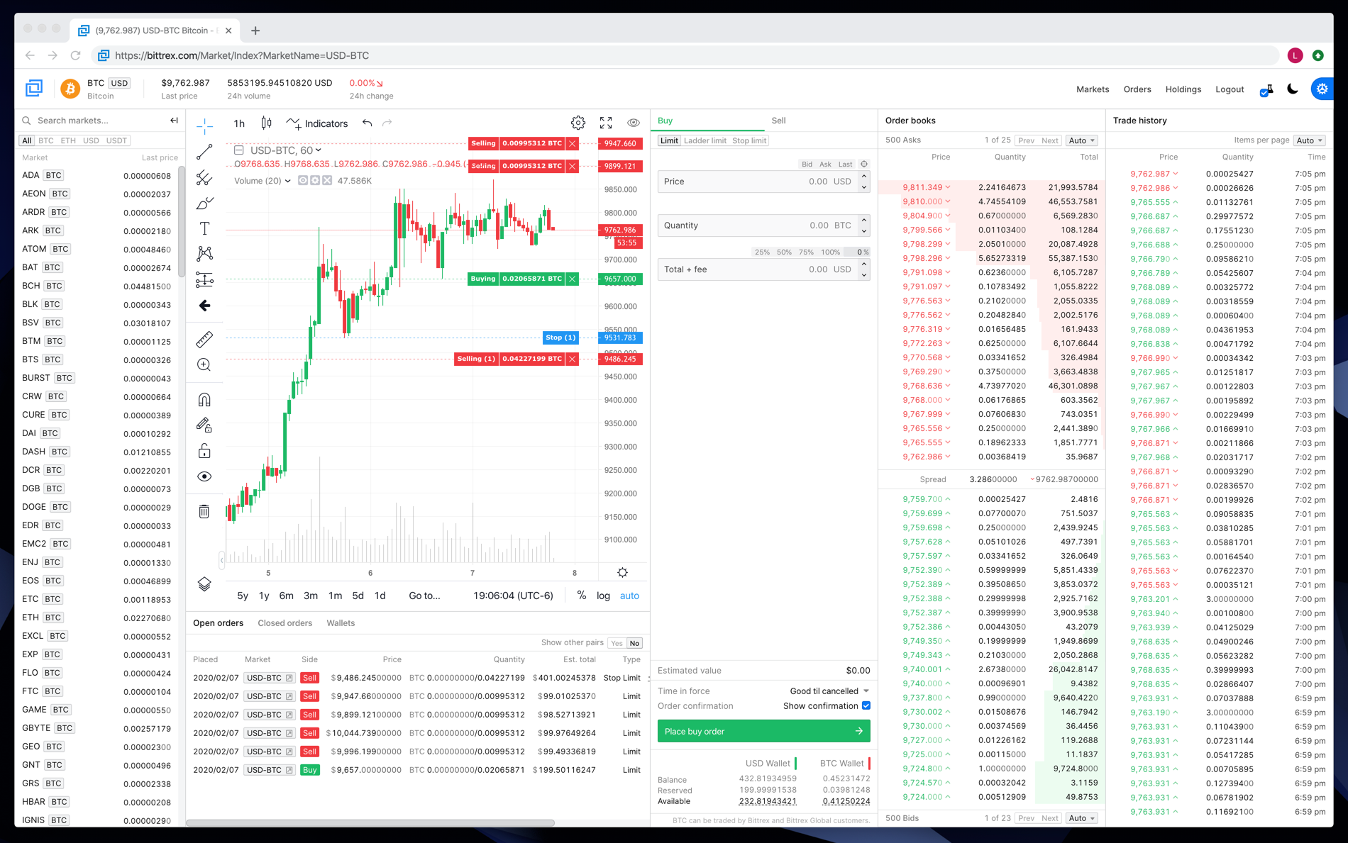Select the pitchfork drawing tool
This screenshot has height=843, width=1348.
point(204,177)
